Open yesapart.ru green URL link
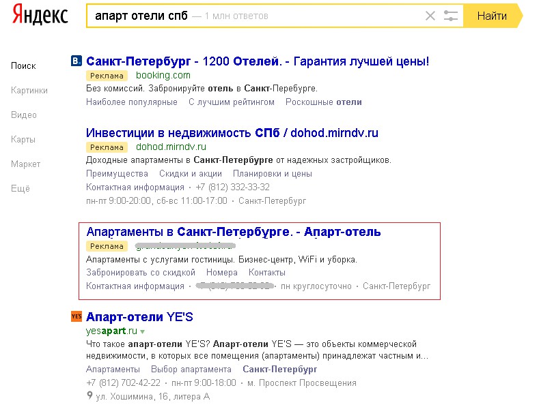 112,331
